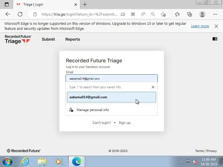The width and height of the screenshot is (223, 167).
Task: Open Windows Explorer from taskbar
Action: pos(42,162)
